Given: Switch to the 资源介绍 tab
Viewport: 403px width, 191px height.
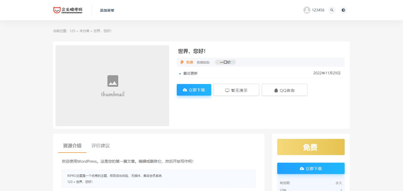Looking at the screenshot, I should pos(72,146).
